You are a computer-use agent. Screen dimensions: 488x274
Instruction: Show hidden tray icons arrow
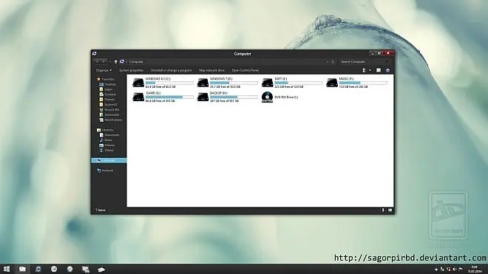pos(436,270)
